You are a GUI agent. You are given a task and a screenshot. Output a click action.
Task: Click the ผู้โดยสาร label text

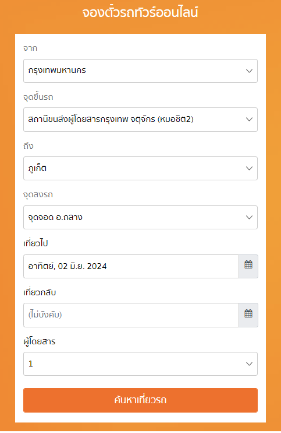pyautogui.click(x=40, y=341)
